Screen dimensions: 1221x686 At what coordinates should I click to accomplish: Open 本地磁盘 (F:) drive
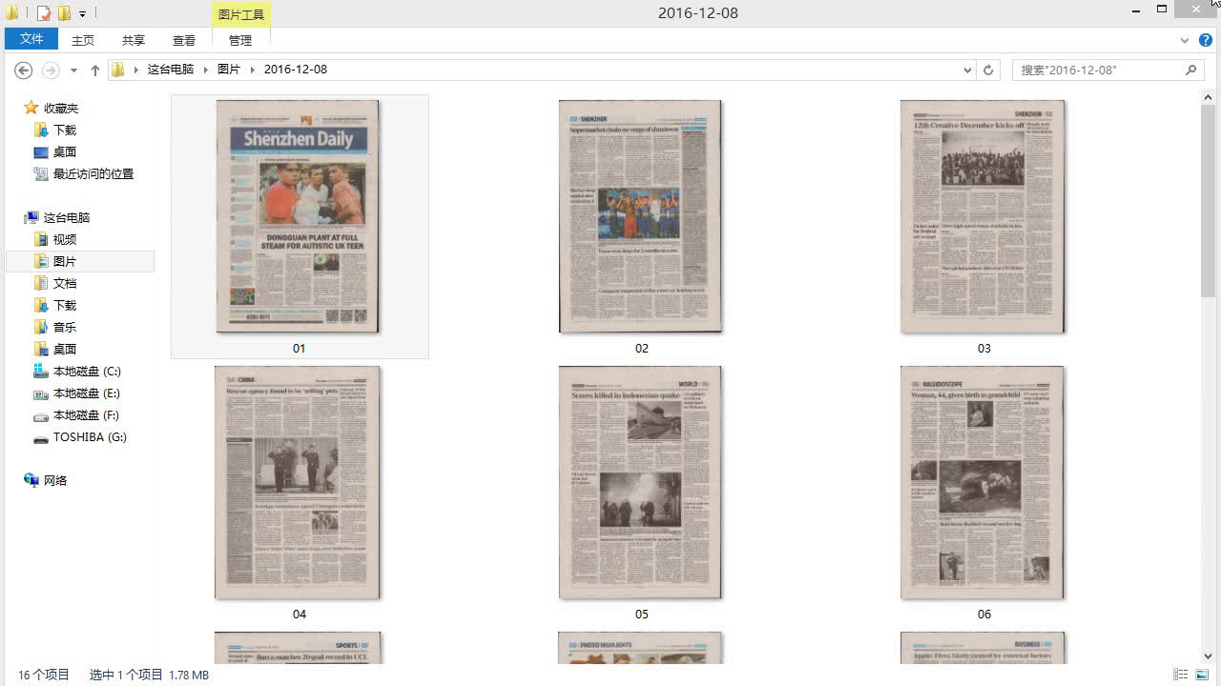[87, 415]
